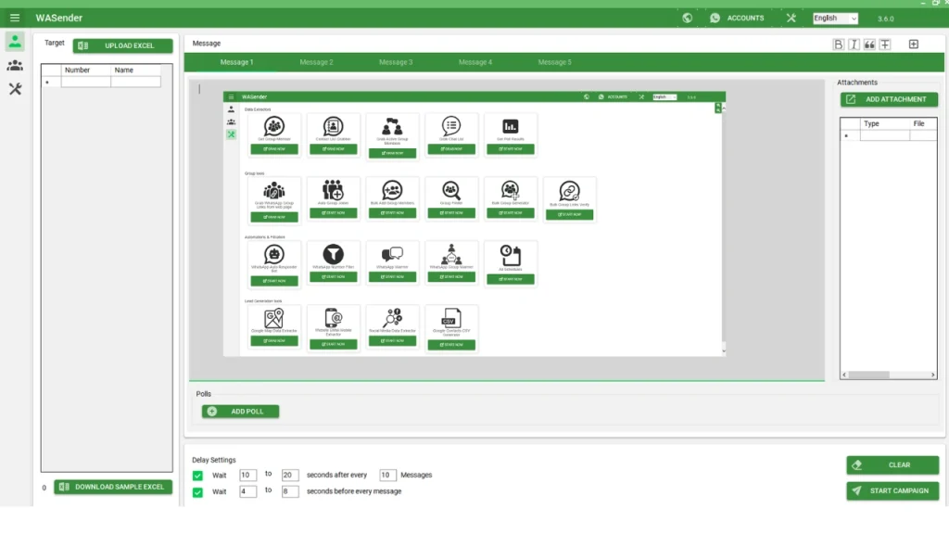
Task: Switch to the Message 2 tab
Action: point(316,62)
